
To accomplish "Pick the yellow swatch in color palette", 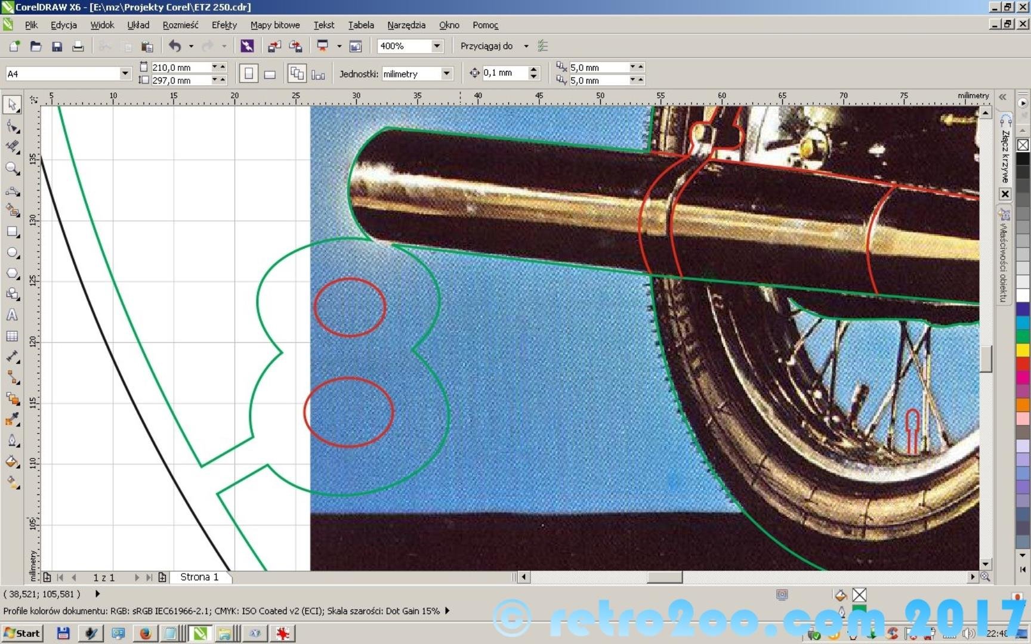I will [x=1023, y=350].
